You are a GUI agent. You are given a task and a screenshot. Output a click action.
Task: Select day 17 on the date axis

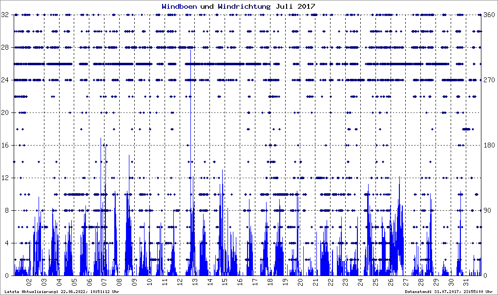pos(255,282)
